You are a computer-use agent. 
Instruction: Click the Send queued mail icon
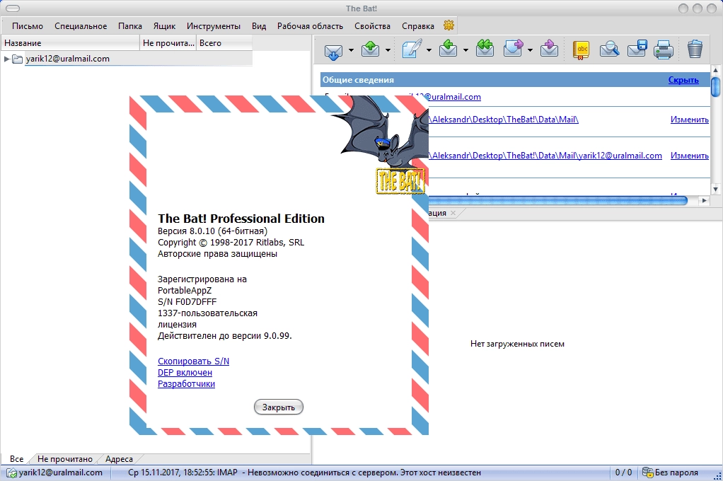pos(370,50)
